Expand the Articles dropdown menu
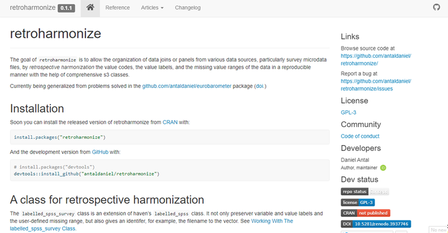448x233 pixels. [x=152, y=7]
